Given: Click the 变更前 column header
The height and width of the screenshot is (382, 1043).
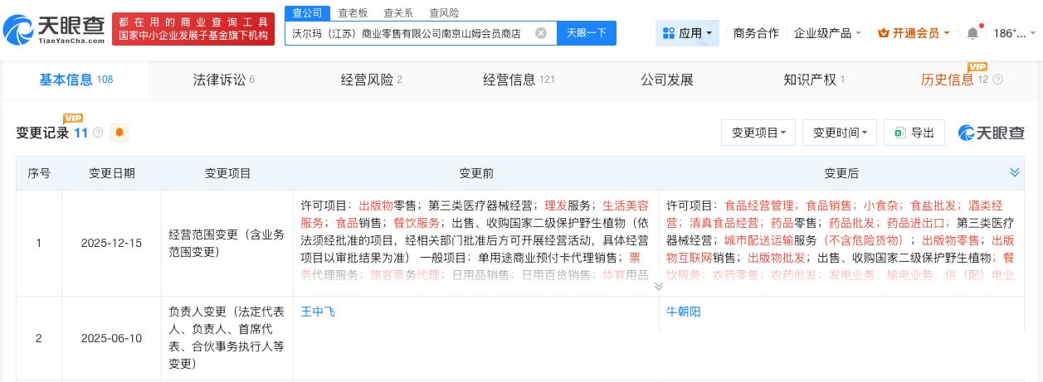Looking at the screenshot, I should coord(476,173).
